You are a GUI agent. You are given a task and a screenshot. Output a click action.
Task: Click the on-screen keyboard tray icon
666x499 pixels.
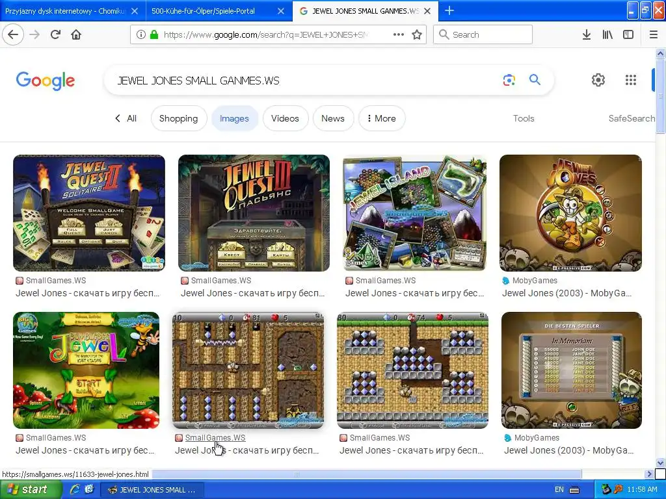(x=574, y=490)
